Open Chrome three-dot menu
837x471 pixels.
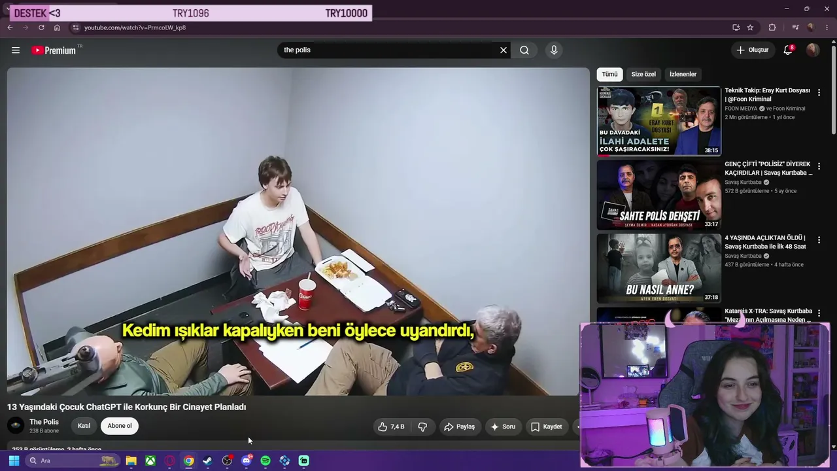click(827, 27)
